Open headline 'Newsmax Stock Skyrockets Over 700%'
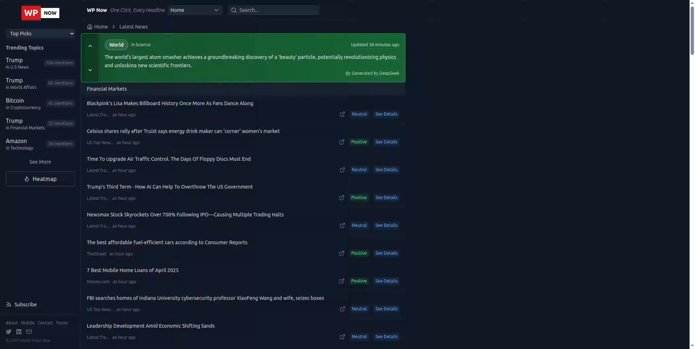Screen dimensions: 695x349 tap(185, 214)
